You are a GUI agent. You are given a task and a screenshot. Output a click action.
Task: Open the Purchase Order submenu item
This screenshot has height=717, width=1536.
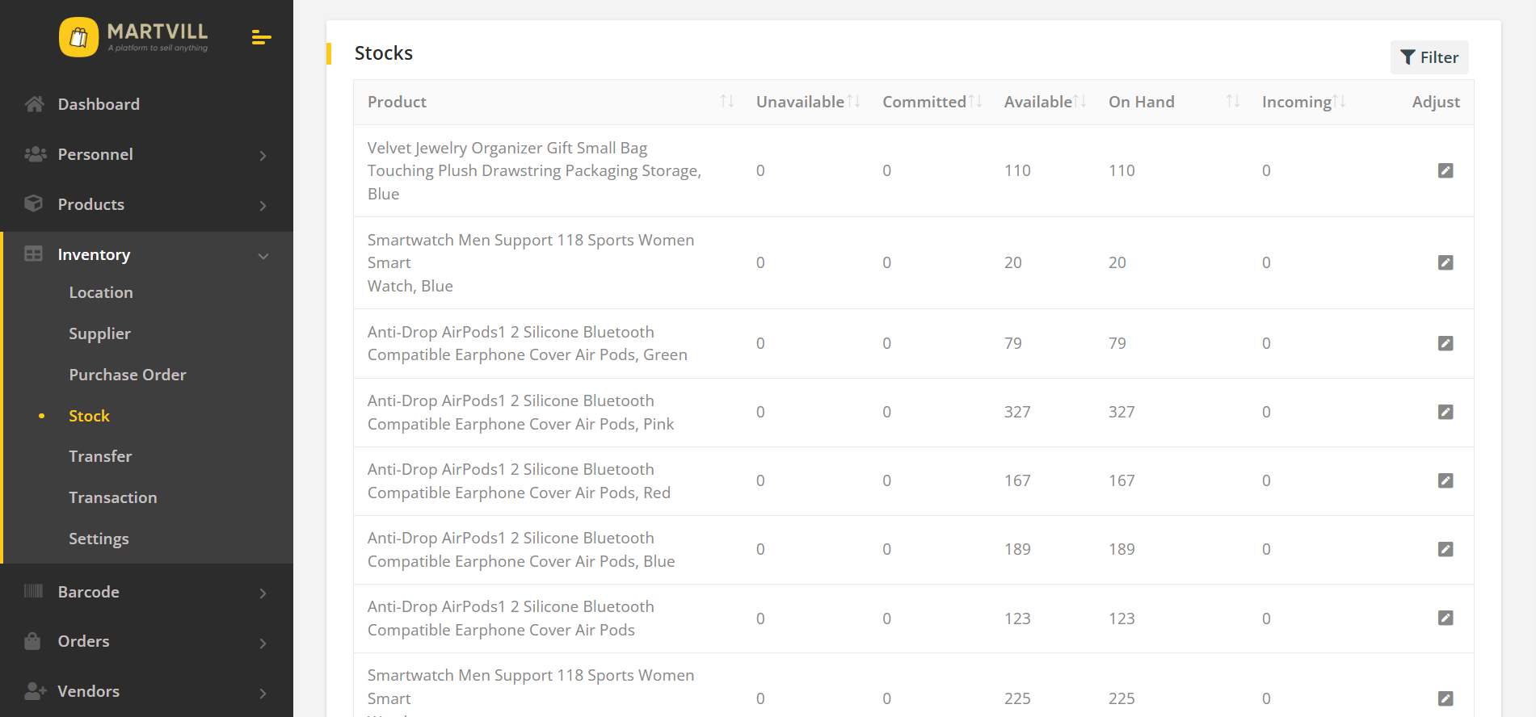(128, 375)
